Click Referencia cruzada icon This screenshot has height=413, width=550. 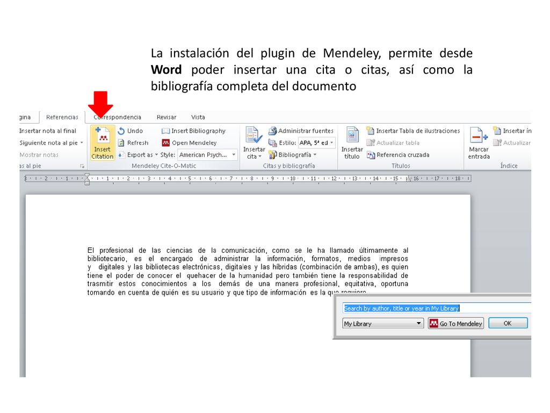pyautogui.click(x=371, y=154)
